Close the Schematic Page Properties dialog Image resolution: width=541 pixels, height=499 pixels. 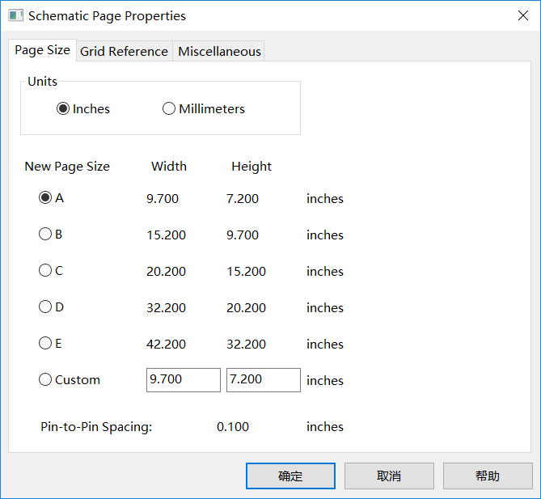522,15
